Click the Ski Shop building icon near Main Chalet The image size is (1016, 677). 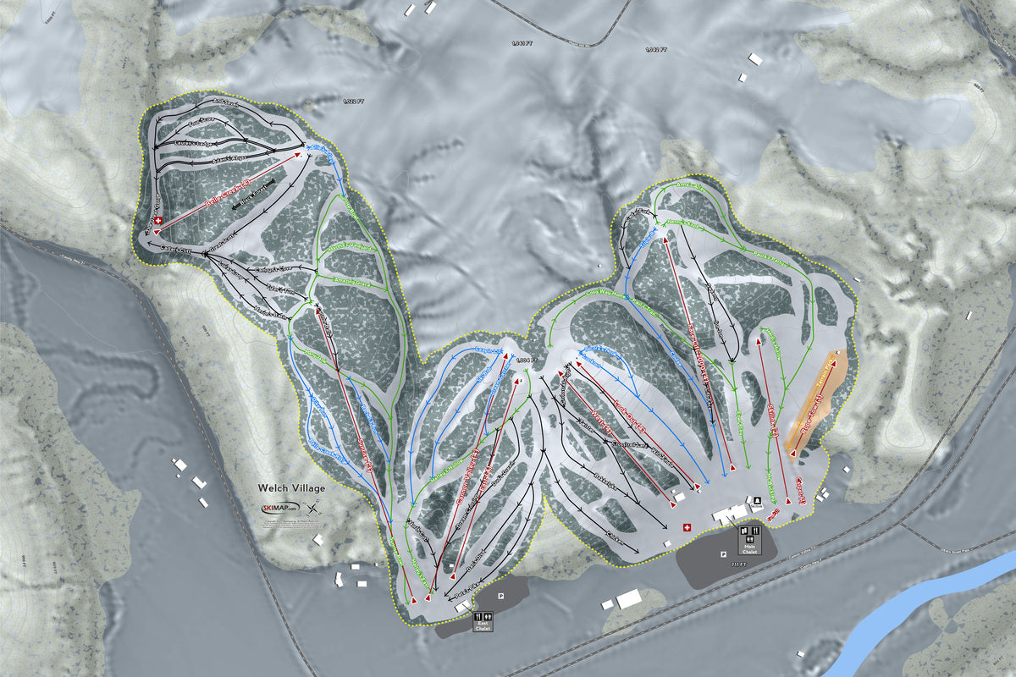[x=757, y=500]
